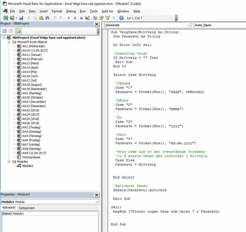Click the Cut scissors icon
The width and height of the screenshot is (246, 232).
click(29, 18)
